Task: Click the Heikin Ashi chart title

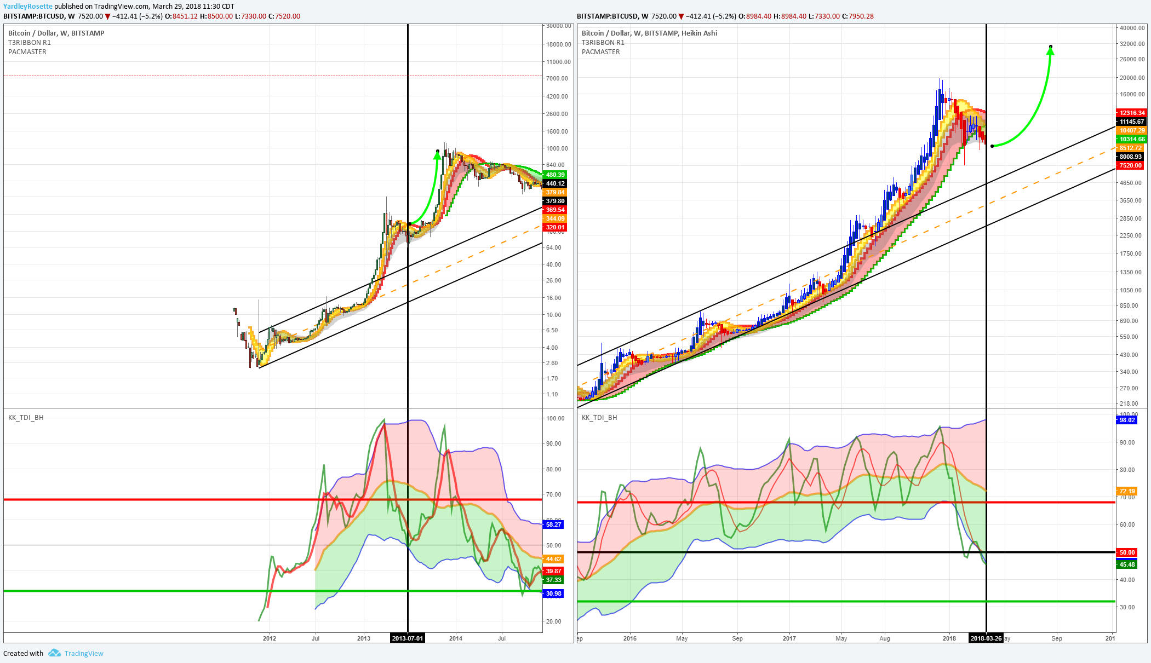Action: coord(649,33)
